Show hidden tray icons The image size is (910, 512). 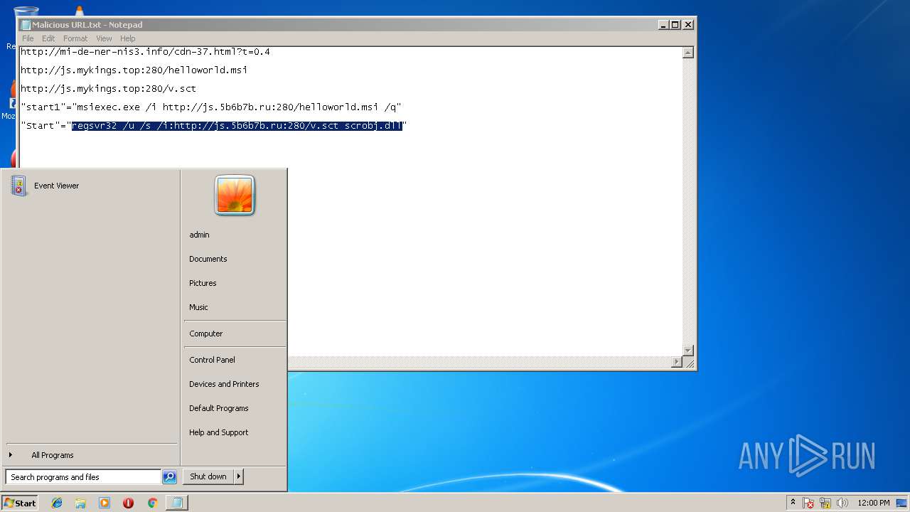pyautogui.click(x=793, y=502)
